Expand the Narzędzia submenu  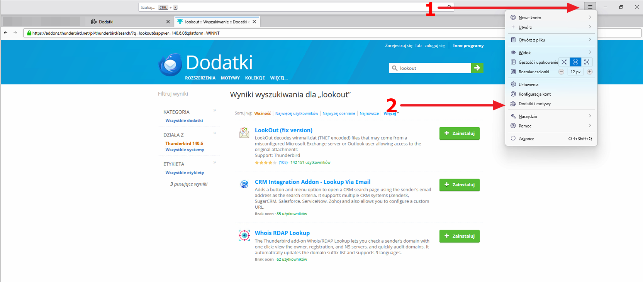551,116
